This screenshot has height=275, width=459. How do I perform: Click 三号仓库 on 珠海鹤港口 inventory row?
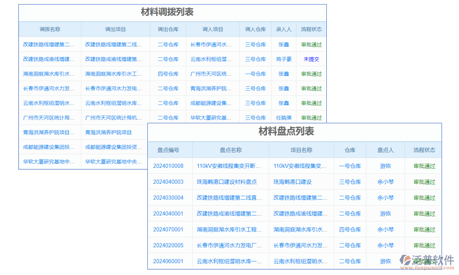(350, 181)
